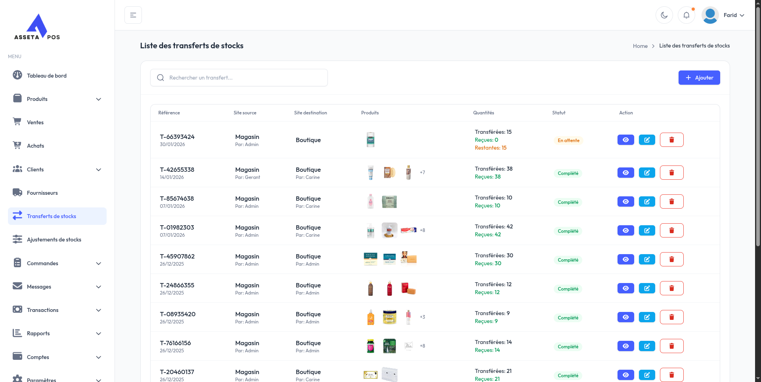Expand the Clients submenu
Image resolution: width=761 pixels, height=382 pixels.
(57, 169)
